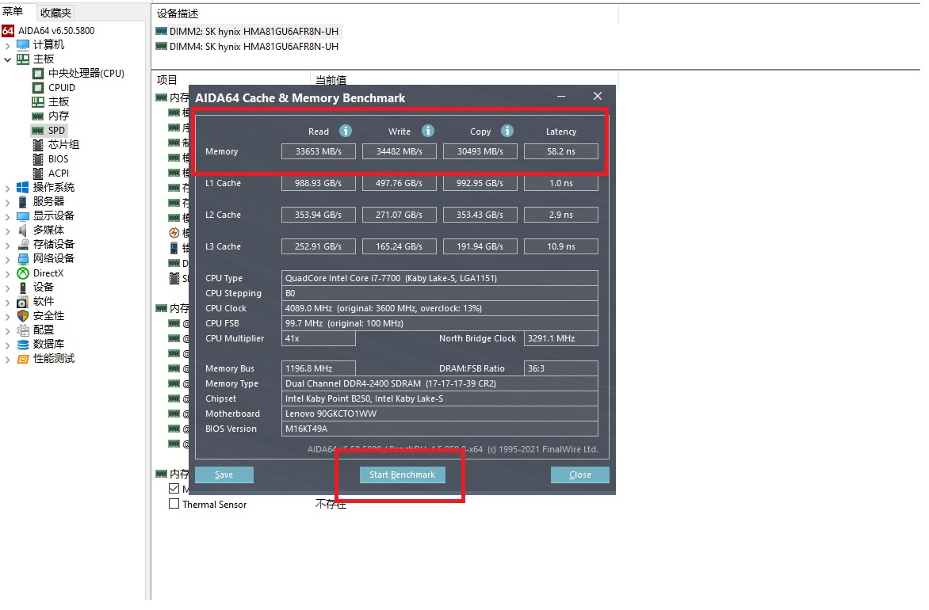Click the Motherboard Lenovo 90GKCTO1WW value

pyautogui.click(x=440, y=414)
